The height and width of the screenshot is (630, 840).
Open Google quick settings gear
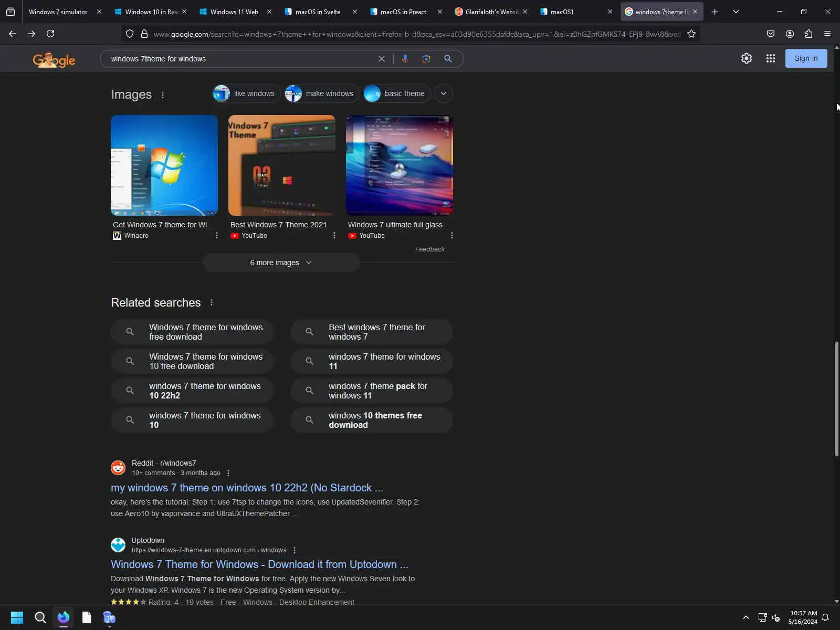click(747, 58)
